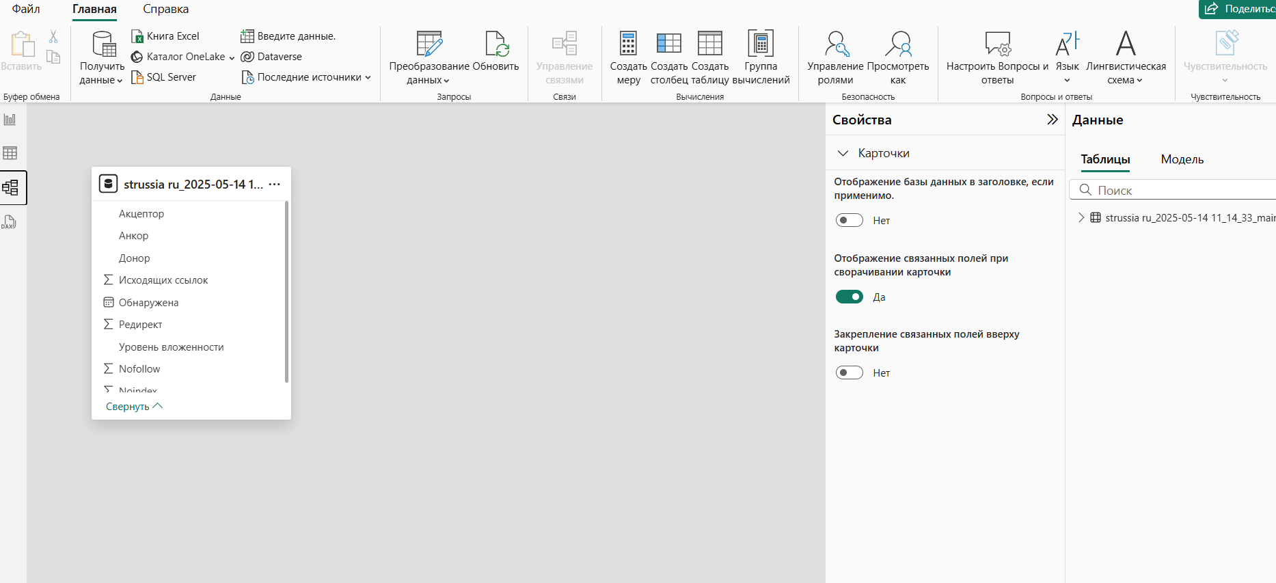
Task: Open the Справка ribbon tab
Action: (x=165, y=9)
